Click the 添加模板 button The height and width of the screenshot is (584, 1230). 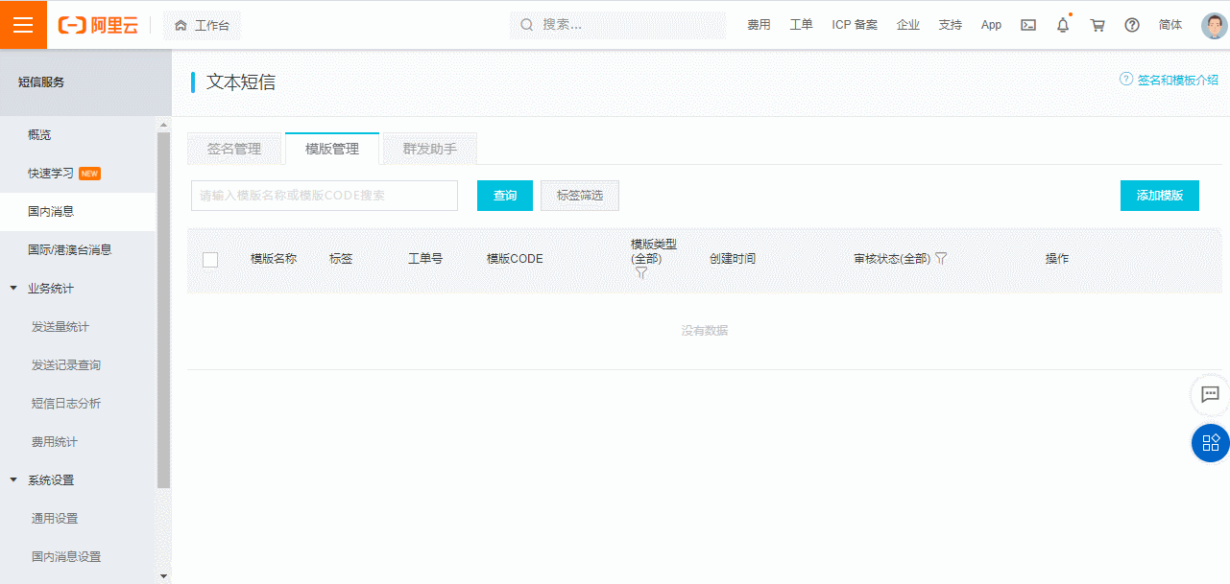1159,195
